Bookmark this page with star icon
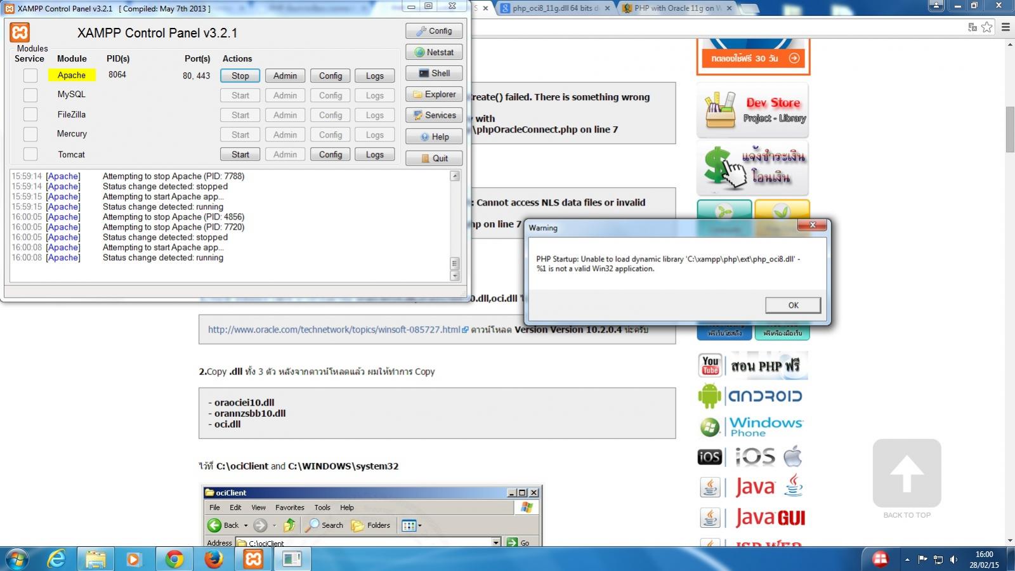 tap(987, 27)
